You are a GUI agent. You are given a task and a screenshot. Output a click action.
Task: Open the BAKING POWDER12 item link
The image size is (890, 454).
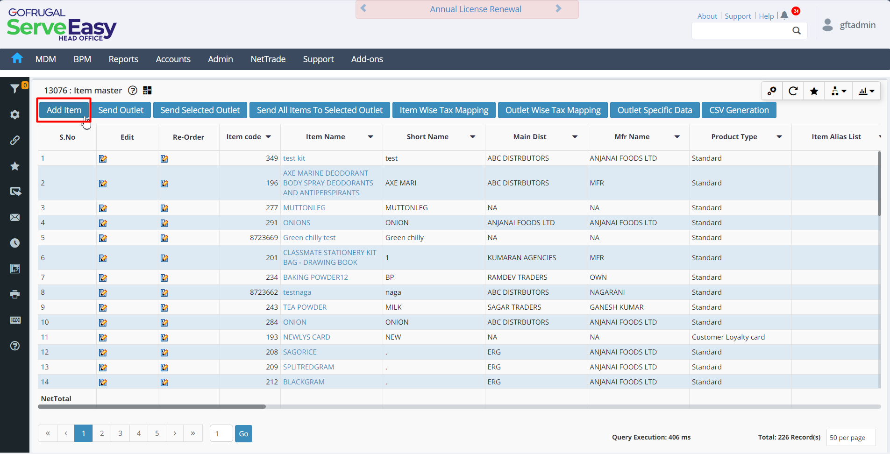pyautogui.click(x=315, y=277)
